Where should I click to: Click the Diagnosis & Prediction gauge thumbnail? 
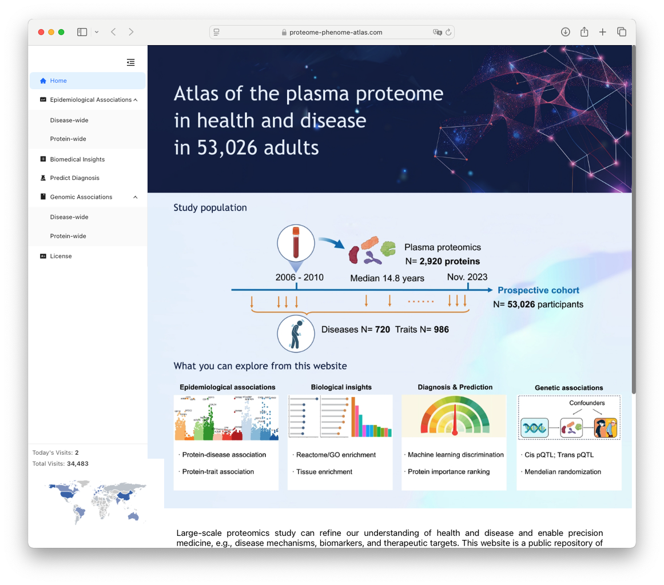(454, 416)
